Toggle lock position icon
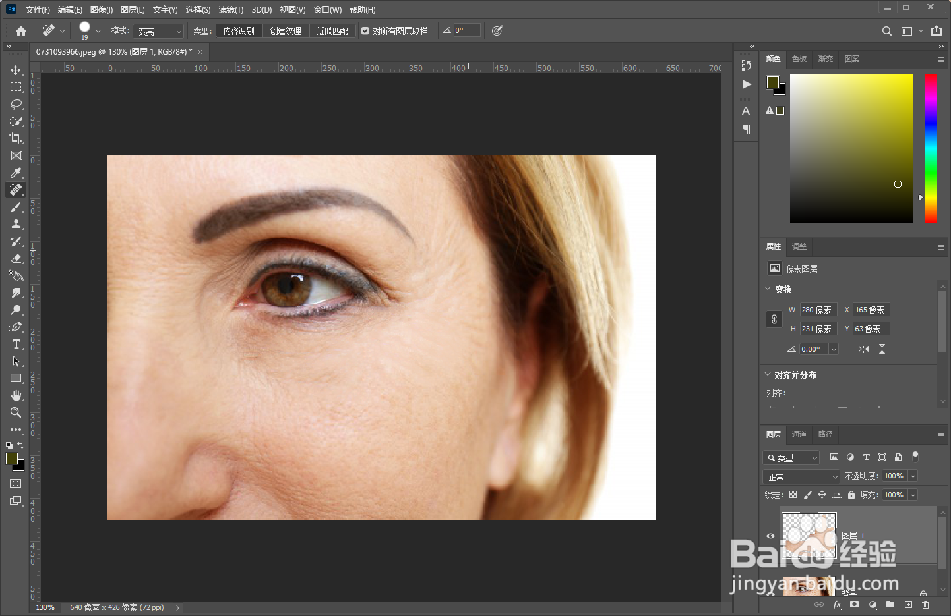Image resolution: width=951 pixels, height=616 pixels. pos(822,495)
